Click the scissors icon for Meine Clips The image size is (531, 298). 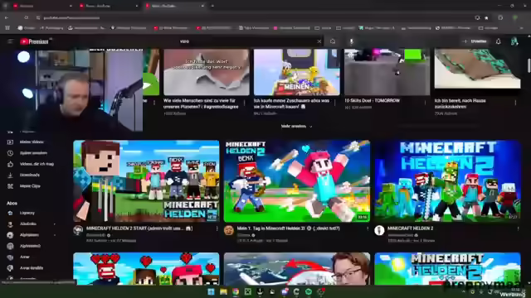pyautogui.click(x=10, y=186)
